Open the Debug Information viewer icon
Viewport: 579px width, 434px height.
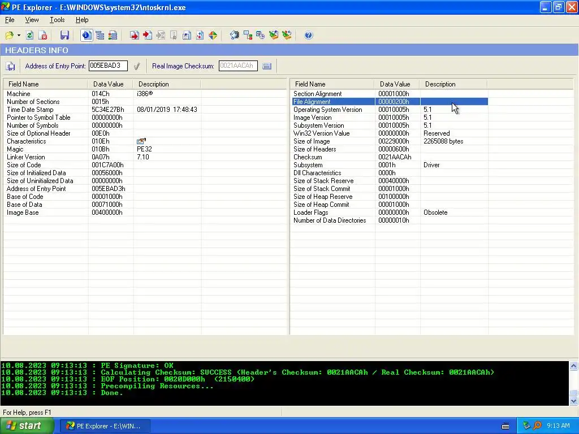[174, 36]
